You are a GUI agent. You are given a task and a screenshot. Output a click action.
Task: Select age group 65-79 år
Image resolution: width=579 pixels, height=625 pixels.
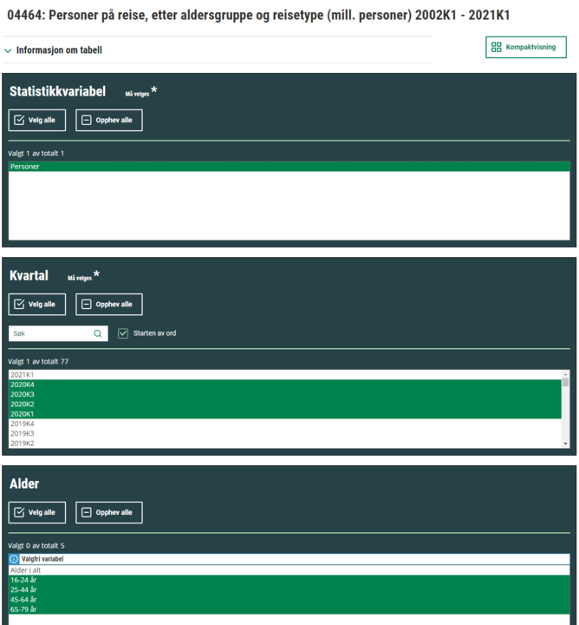(x=289, y=609)
